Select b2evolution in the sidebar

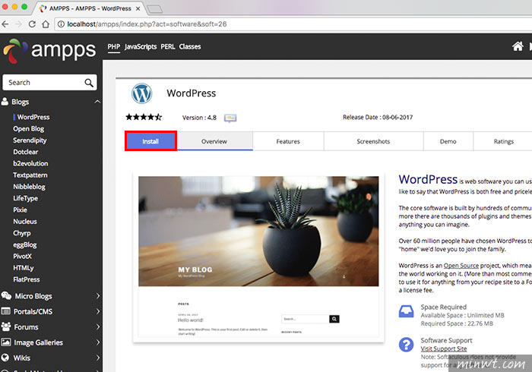click(30, 163)
